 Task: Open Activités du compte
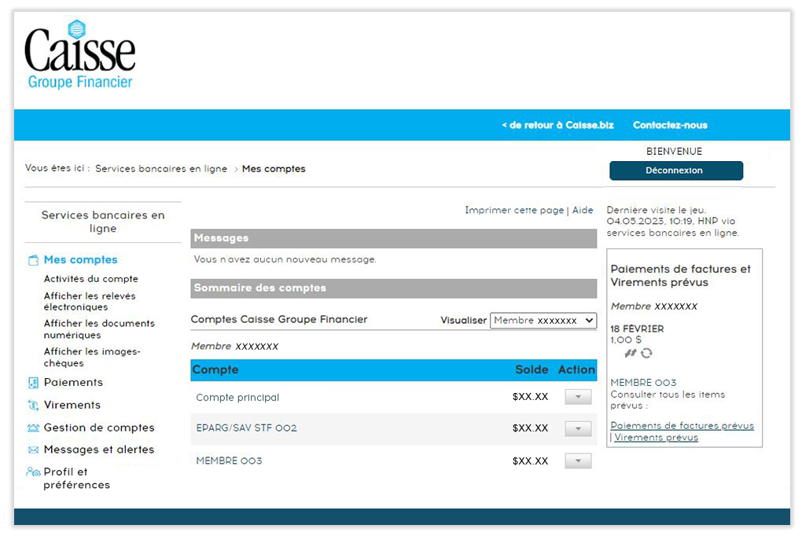(91, 279)
